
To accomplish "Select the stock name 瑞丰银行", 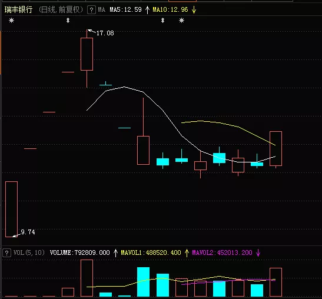I will 18,9.
